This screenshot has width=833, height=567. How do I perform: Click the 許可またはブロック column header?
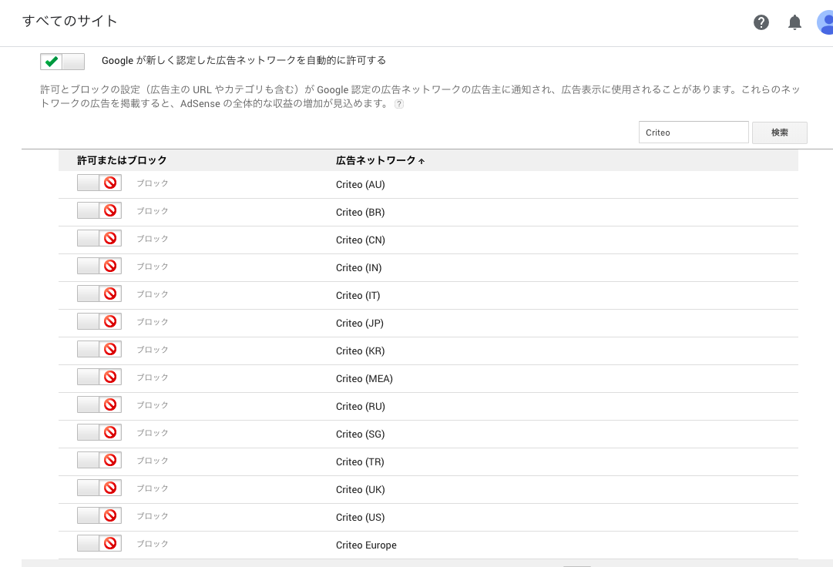(122, 160)
